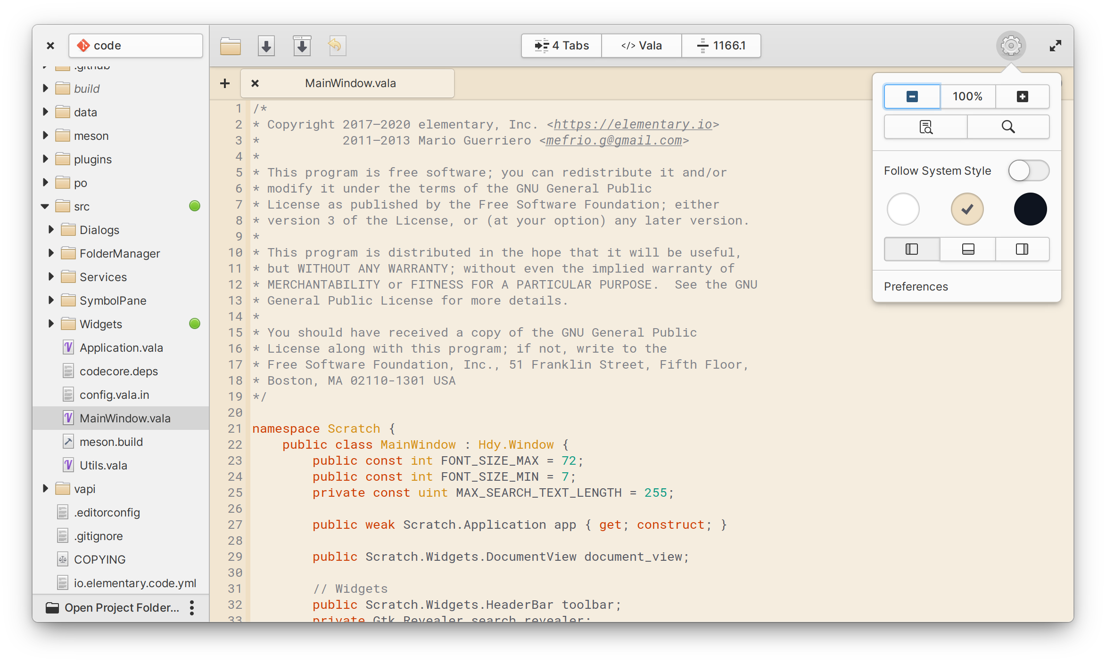
Task: Click the search icon in popover
Action: 1008,128
